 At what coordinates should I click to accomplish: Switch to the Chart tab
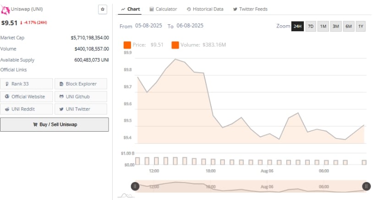click(130, 9)
